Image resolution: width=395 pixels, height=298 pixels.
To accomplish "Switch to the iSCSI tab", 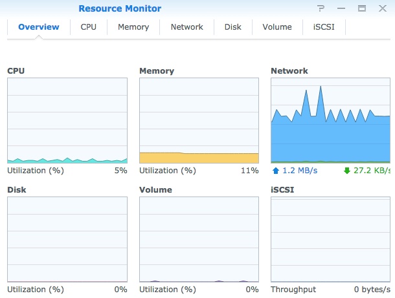I will coord(324,27).
